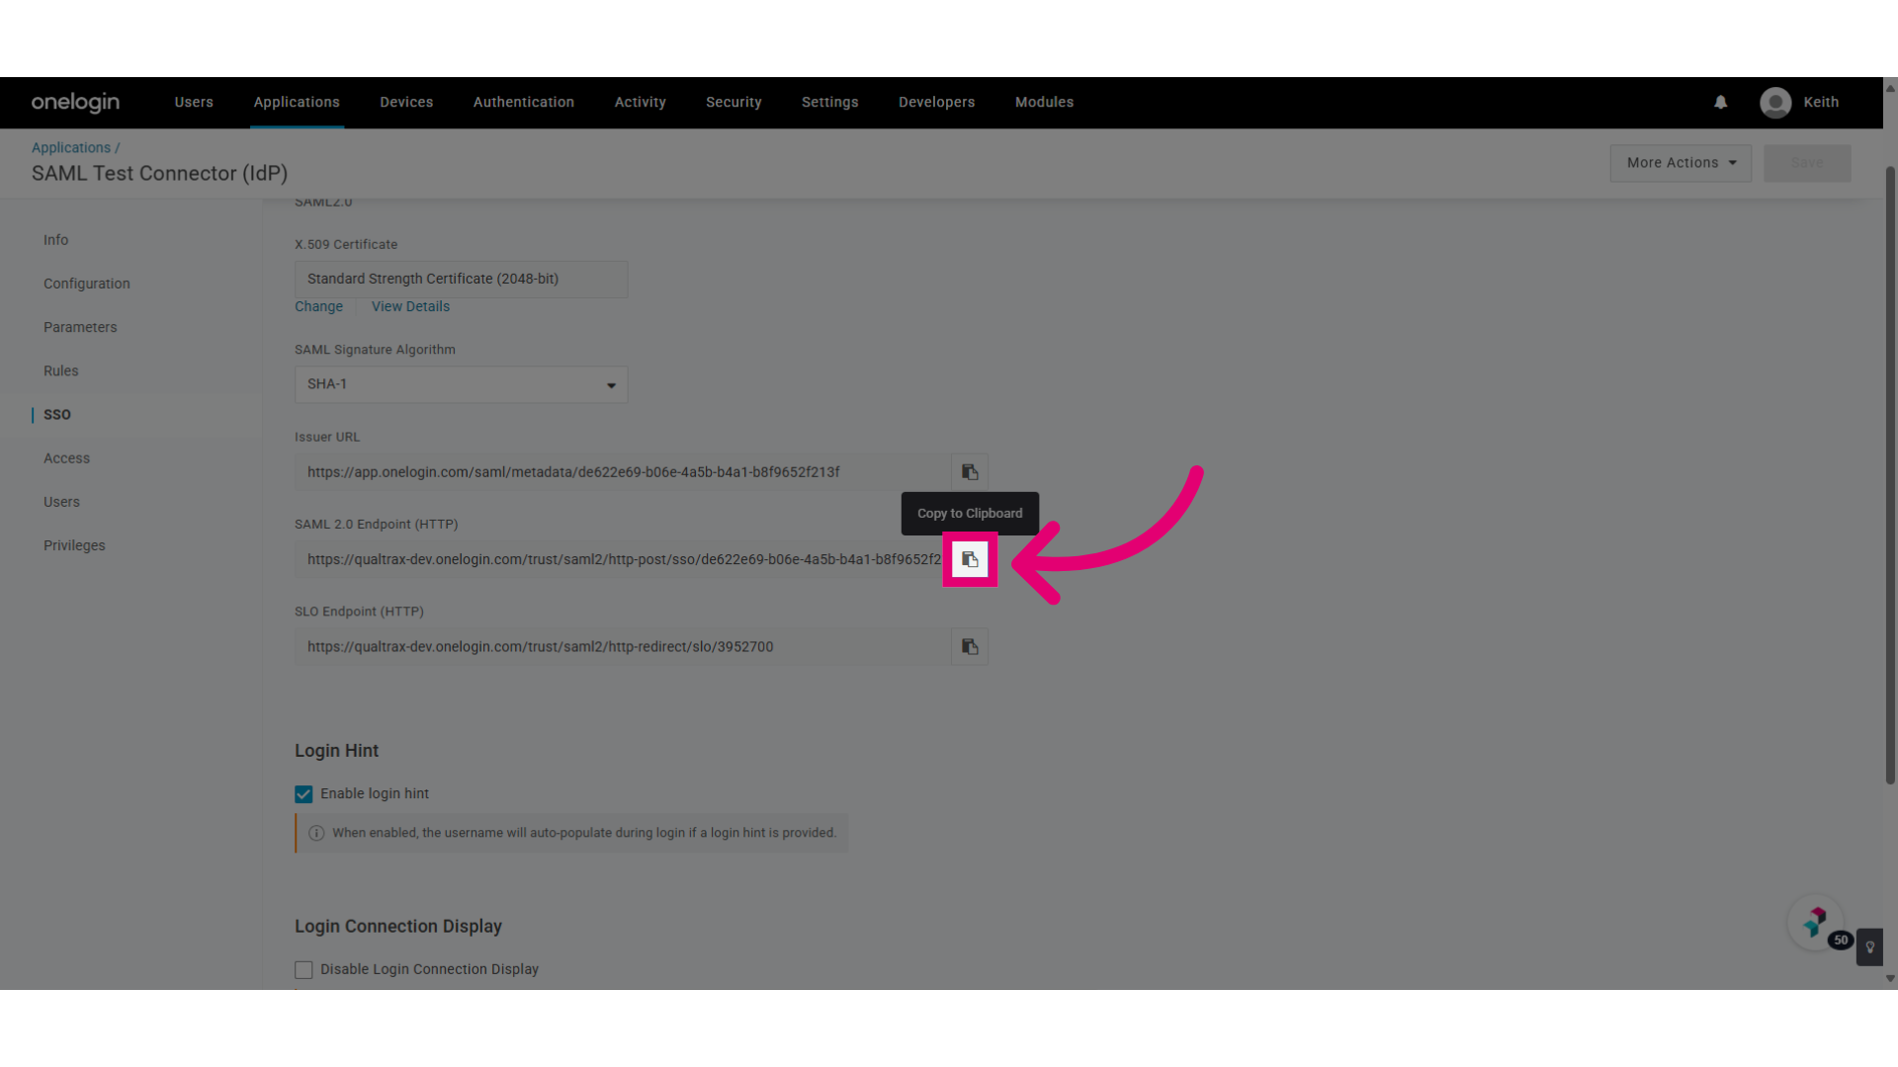Screen dimensions: 1898x1067
Task: Click the X.509 Certificate field
Action: [461, 280]
